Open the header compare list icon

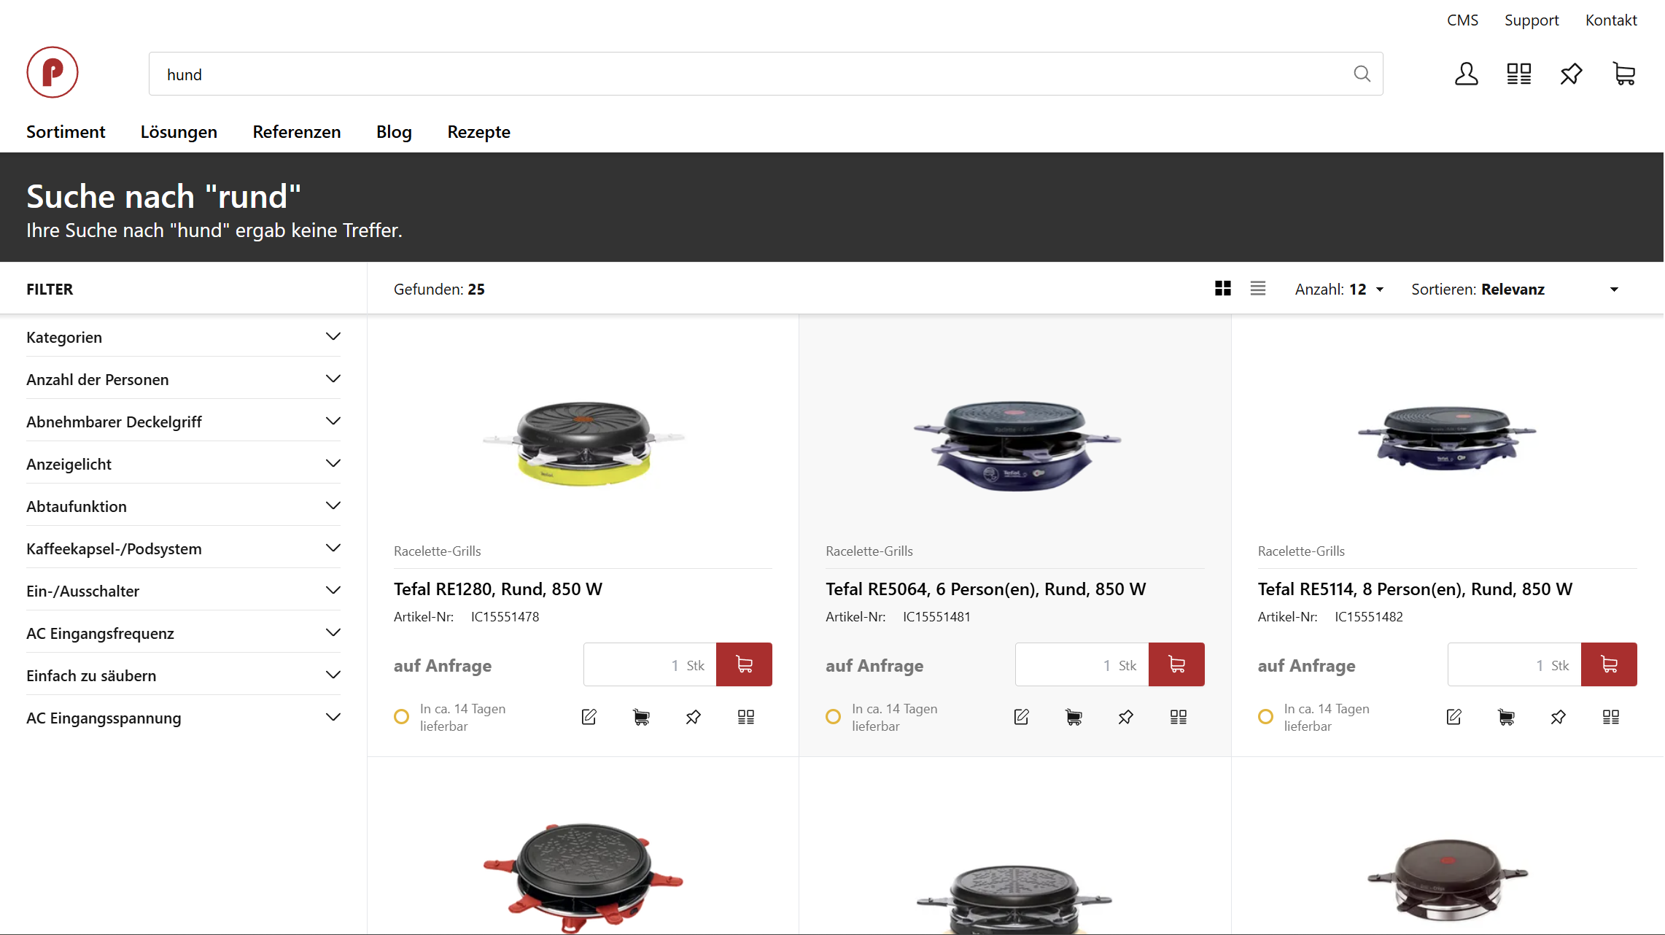point(1519,74)
